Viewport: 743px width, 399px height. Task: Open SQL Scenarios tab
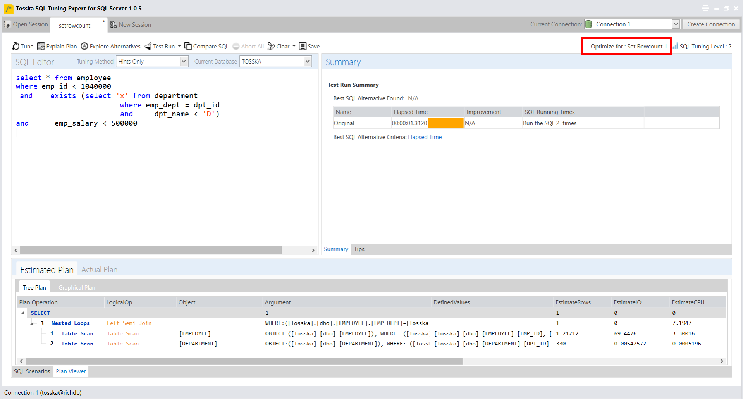pos(32,371)
